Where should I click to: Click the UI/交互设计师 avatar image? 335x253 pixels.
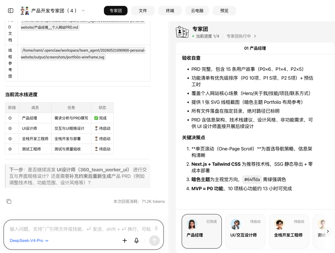(x=235, y=224)
